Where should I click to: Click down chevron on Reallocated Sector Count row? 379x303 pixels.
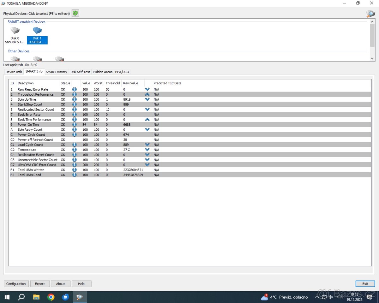(147, 110)
